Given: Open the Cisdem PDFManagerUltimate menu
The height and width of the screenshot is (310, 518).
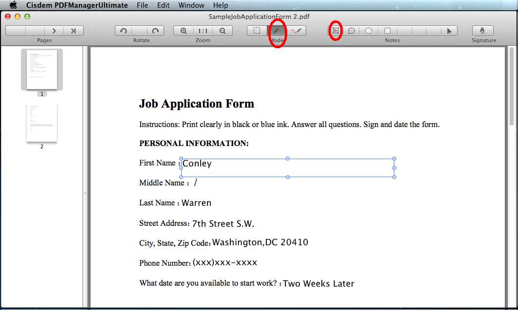Looking at the screenshot, I should [x=77, y=5].
